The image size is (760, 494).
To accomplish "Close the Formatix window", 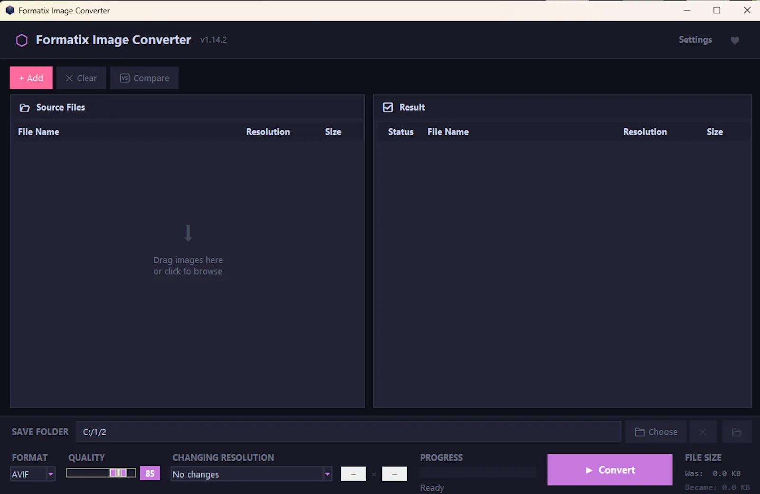I will point(747,10).
